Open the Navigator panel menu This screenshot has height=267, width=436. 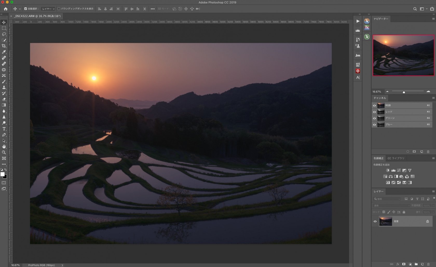point(433,19)
